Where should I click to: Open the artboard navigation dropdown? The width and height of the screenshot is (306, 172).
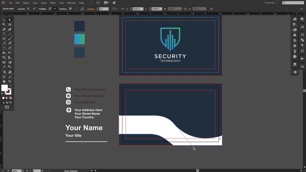(x=43, y=171)
